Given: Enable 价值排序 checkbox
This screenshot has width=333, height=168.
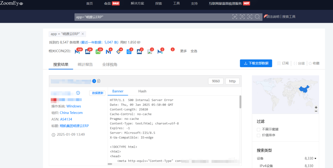Looking at the screenshot, I should tap(258, 135).
